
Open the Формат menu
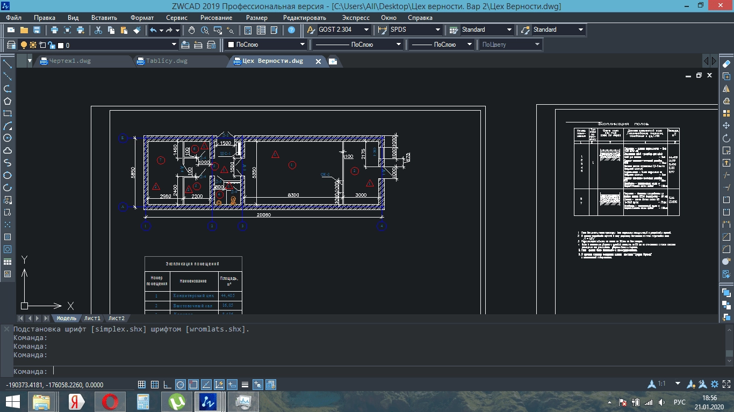[x=142, y=18]
